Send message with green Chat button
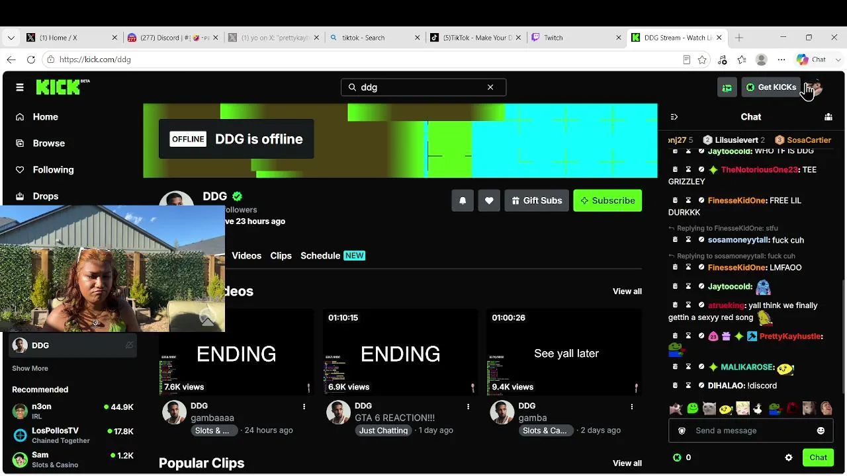Viewport: 847px width, 476px height. click(819, 457)
